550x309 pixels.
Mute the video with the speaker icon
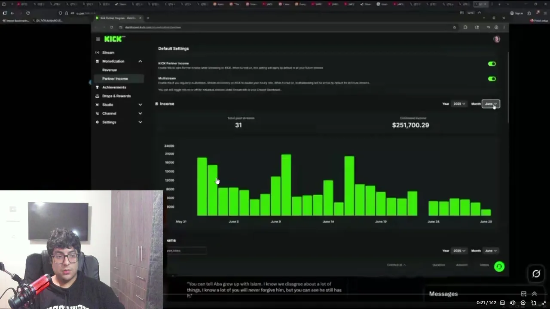click(x=513, y=303)
